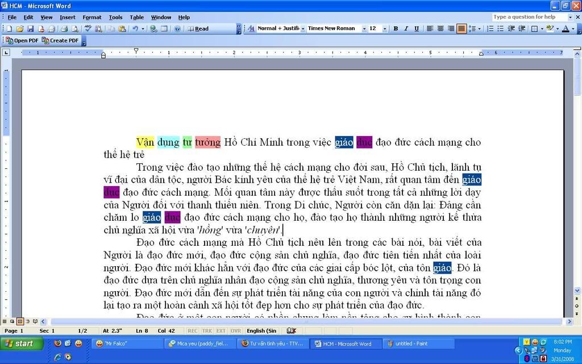This screenshot has width=582, height=364.
Task: Switch to Print Layout view button
Action: (20, 321)
